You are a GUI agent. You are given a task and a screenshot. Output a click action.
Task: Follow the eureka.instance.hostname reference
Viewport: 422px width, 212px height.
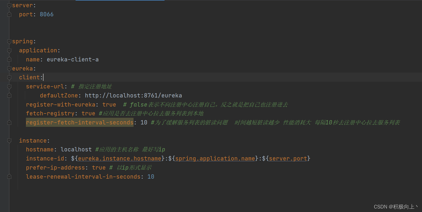coord(120,159)
